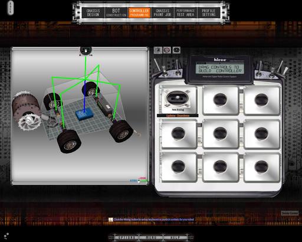Open the Profile Setting tab

coord(209,13)
